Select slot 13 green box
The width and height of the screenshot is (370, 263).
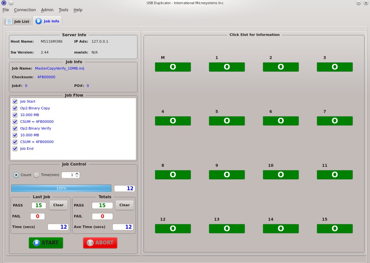click(227, 229)
